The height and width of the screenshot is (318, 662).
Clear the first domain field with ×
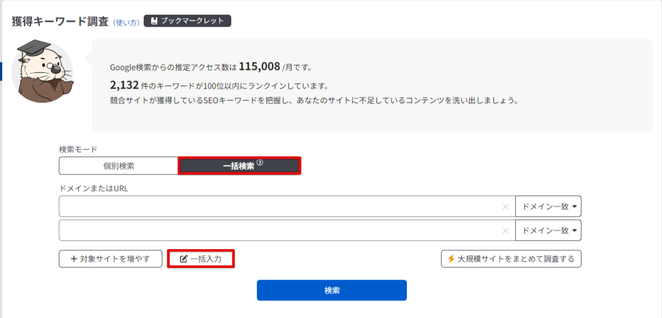click(x=505, y=206)
